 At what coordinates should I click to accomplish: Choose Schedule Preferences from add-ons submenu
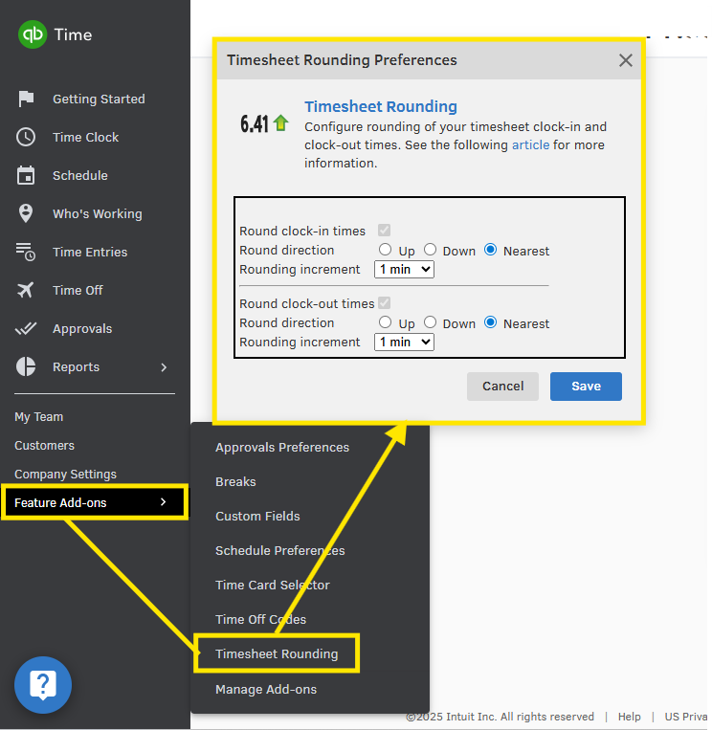[279, 551]
